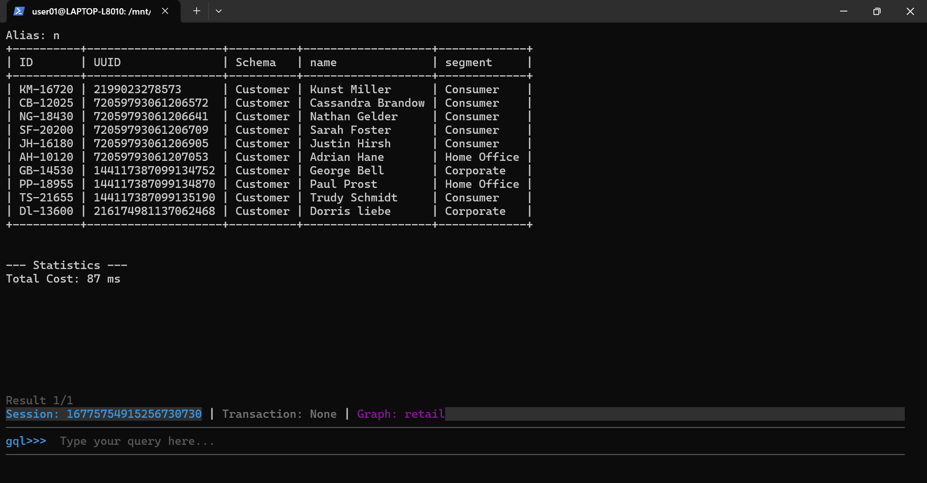Screen dimensions: 927x483
Task: Minimize the terminal window
Action: pos(843,11)
